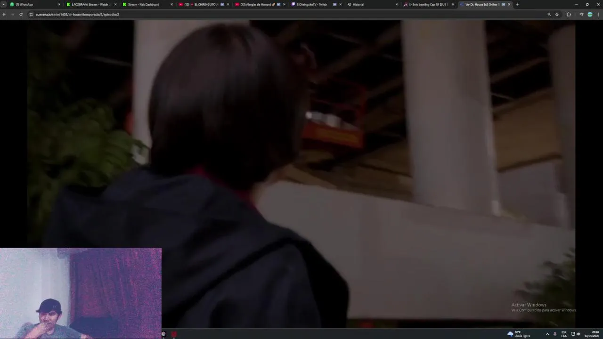The height and width of the screenshot is (339, 603).
Task: Reload the cuevana page
Action: click(21, 14)
